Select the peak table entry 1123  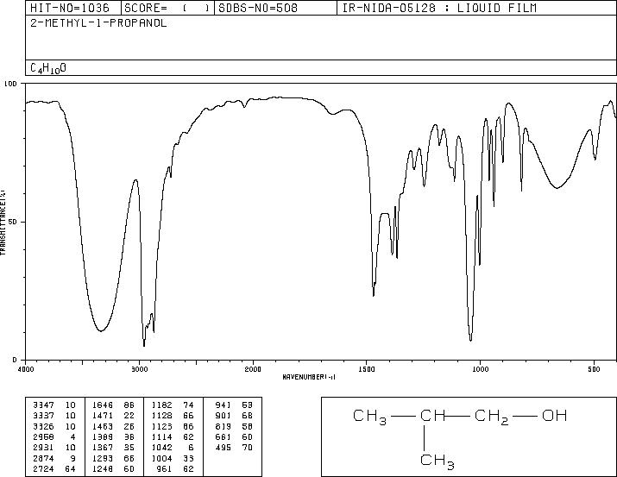[162, 426]
